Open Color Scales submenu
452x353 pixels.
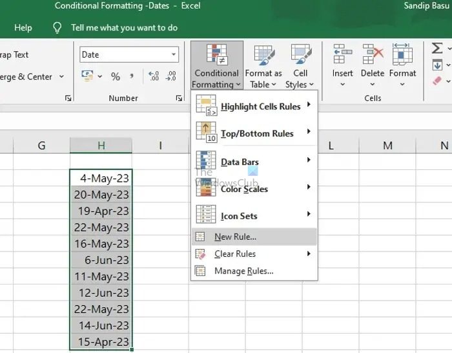(x=254, y=188)
